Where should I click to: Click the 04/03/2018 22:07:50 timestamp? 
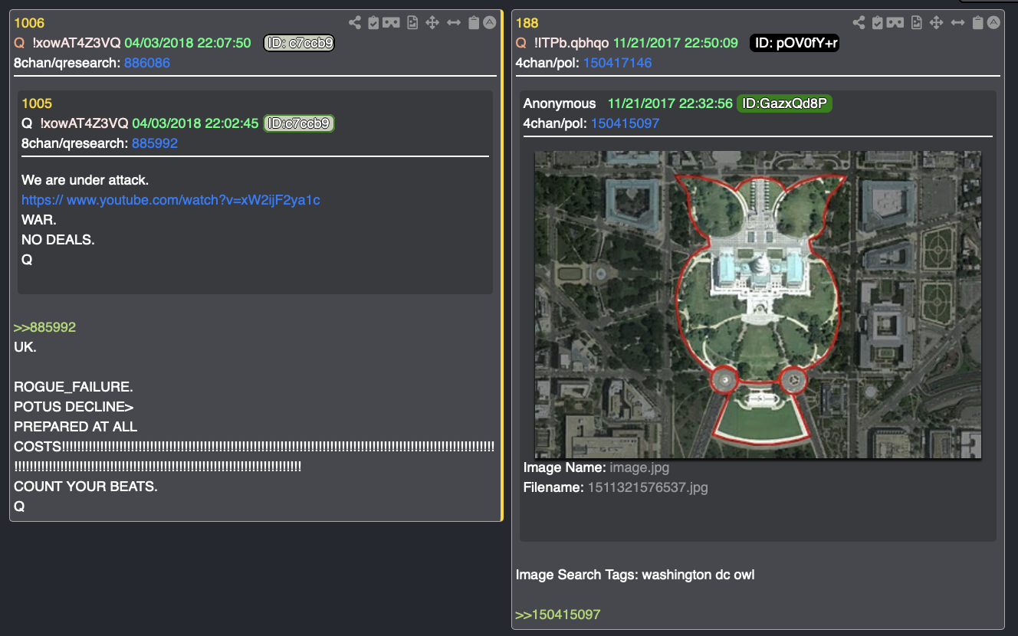pos(188,43)
